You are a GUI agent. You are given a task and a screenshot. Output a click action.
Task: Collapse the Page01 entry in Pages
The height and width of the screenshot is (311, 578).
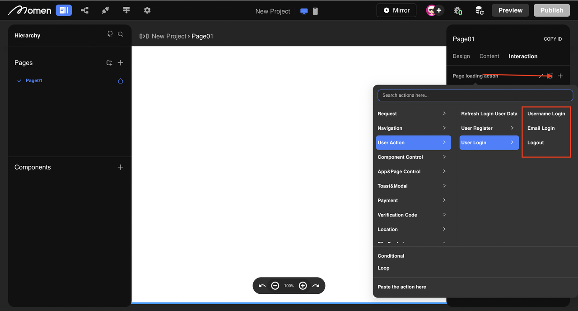point(19,80)
